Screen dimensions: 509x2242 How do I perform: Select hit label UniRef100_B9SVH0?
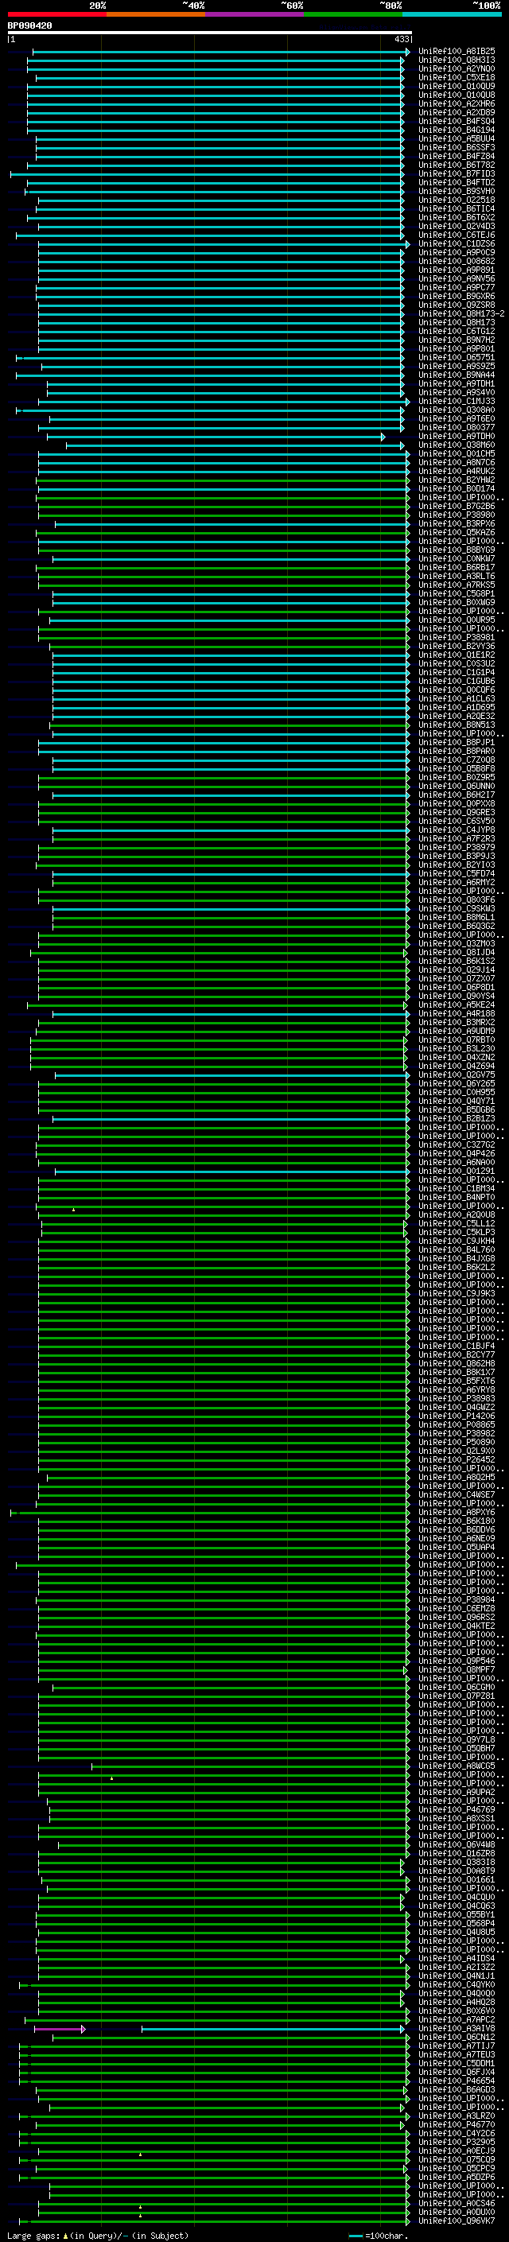tap(456, 192)
